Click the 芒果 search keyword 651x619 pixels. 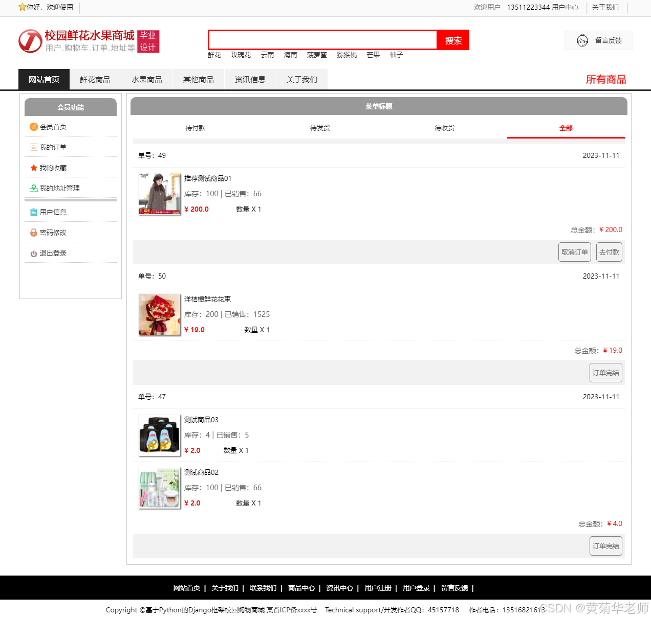pyautogui.click(x=373, y=55)
